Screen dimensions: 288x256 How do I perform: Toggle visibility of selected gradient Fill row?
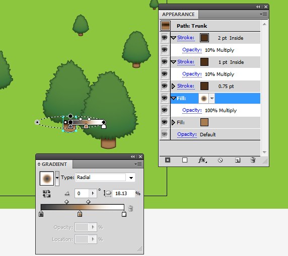(x=164, y=98)
